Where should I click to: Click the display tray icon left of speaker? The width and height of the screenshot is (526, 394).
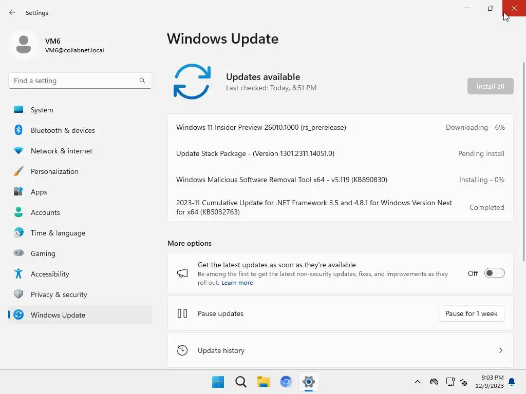point(450,382)
